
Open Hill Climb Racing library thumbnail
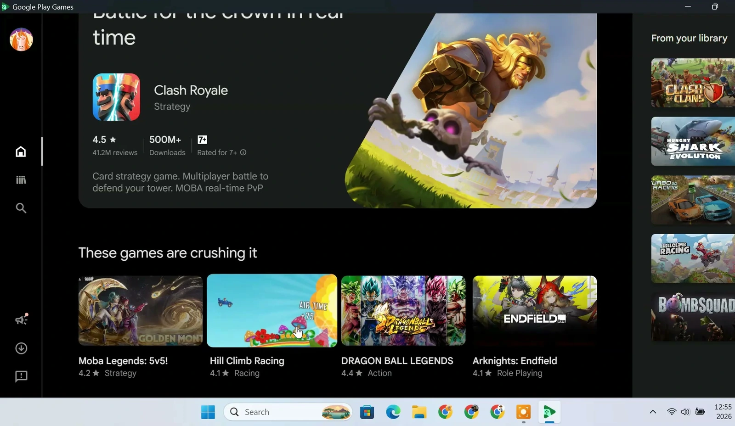tap(693, 258)
